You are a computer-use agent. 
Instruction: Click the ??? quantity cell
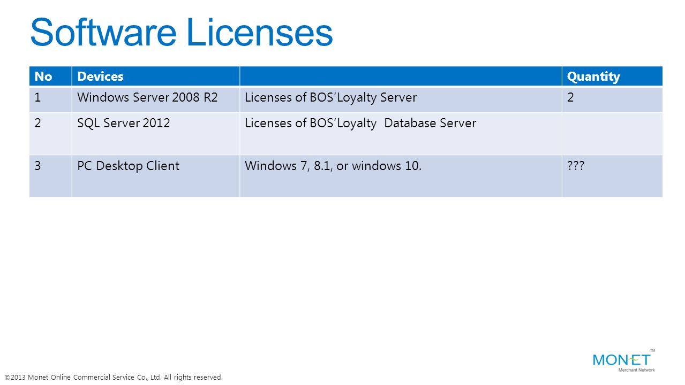coord(612,176)
